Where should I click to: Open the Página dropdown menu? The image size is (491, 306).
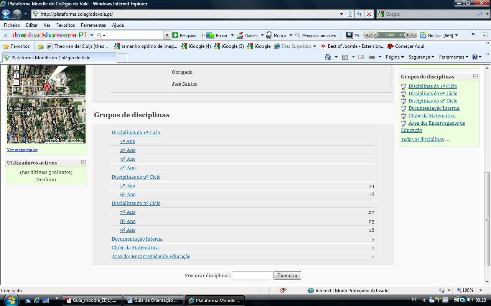395,57
